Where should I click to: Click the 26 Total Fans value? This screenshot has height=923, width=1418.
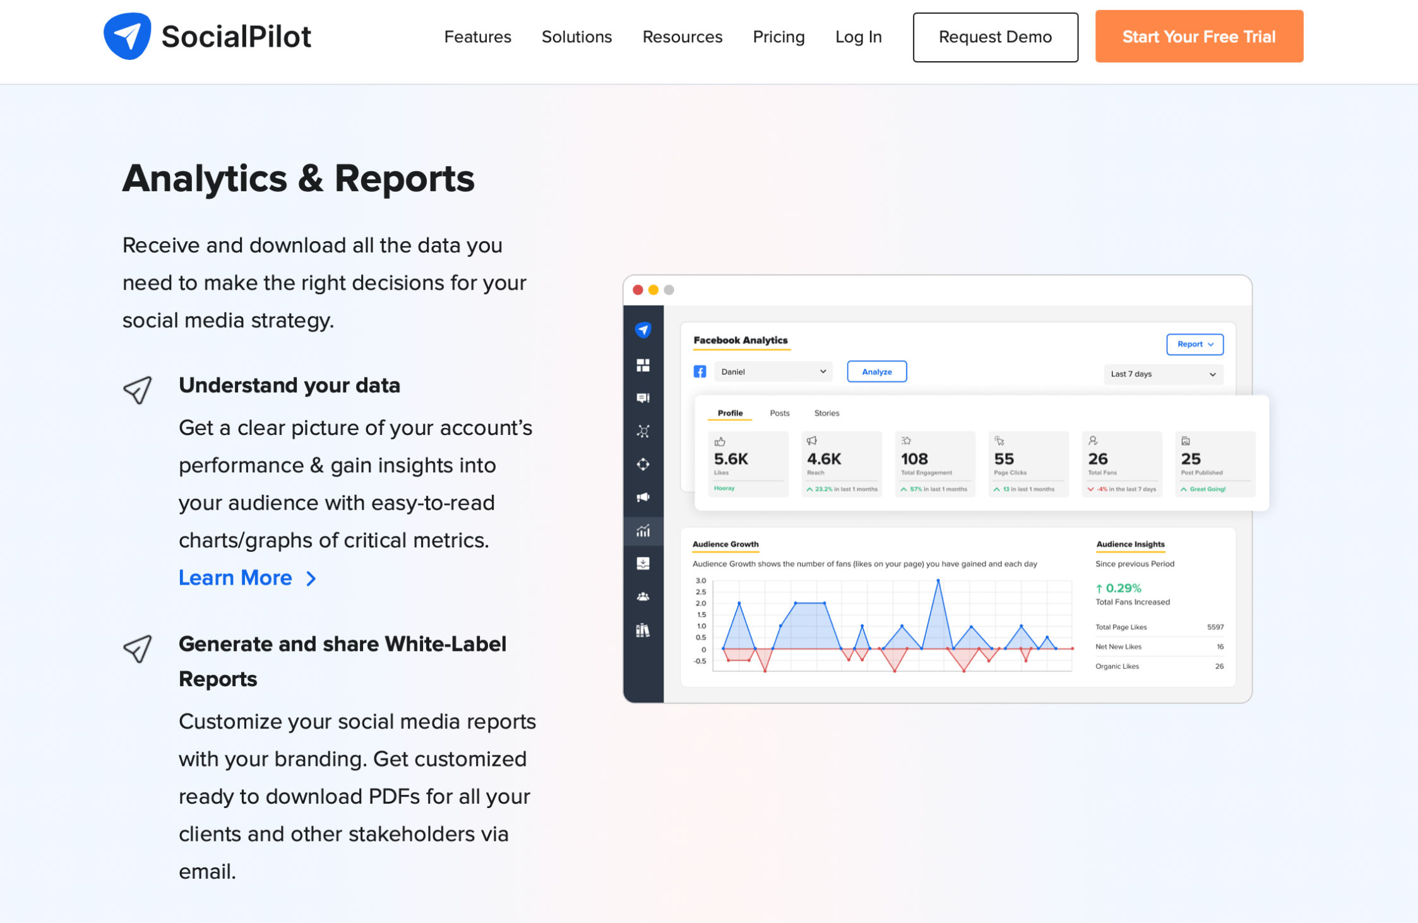[1098, 458]
